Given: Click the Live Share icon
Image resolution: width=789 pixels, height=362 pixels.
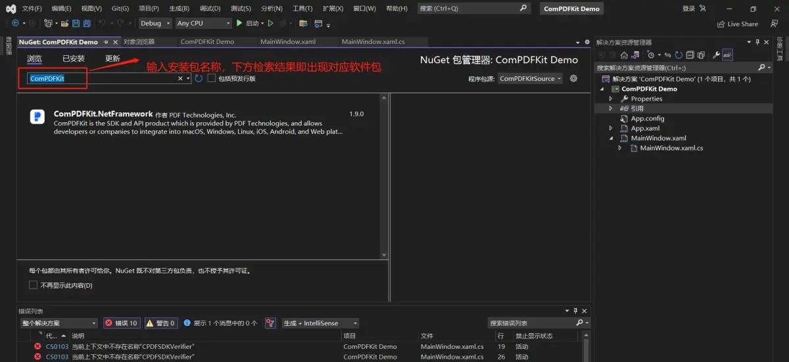Looking at the screenshot, I should (x=723, y=24).
